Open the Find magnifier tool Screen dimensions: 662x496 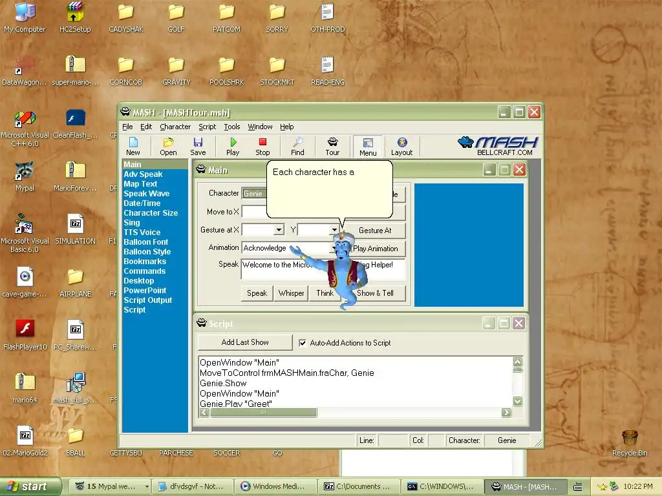coord(297,147)
